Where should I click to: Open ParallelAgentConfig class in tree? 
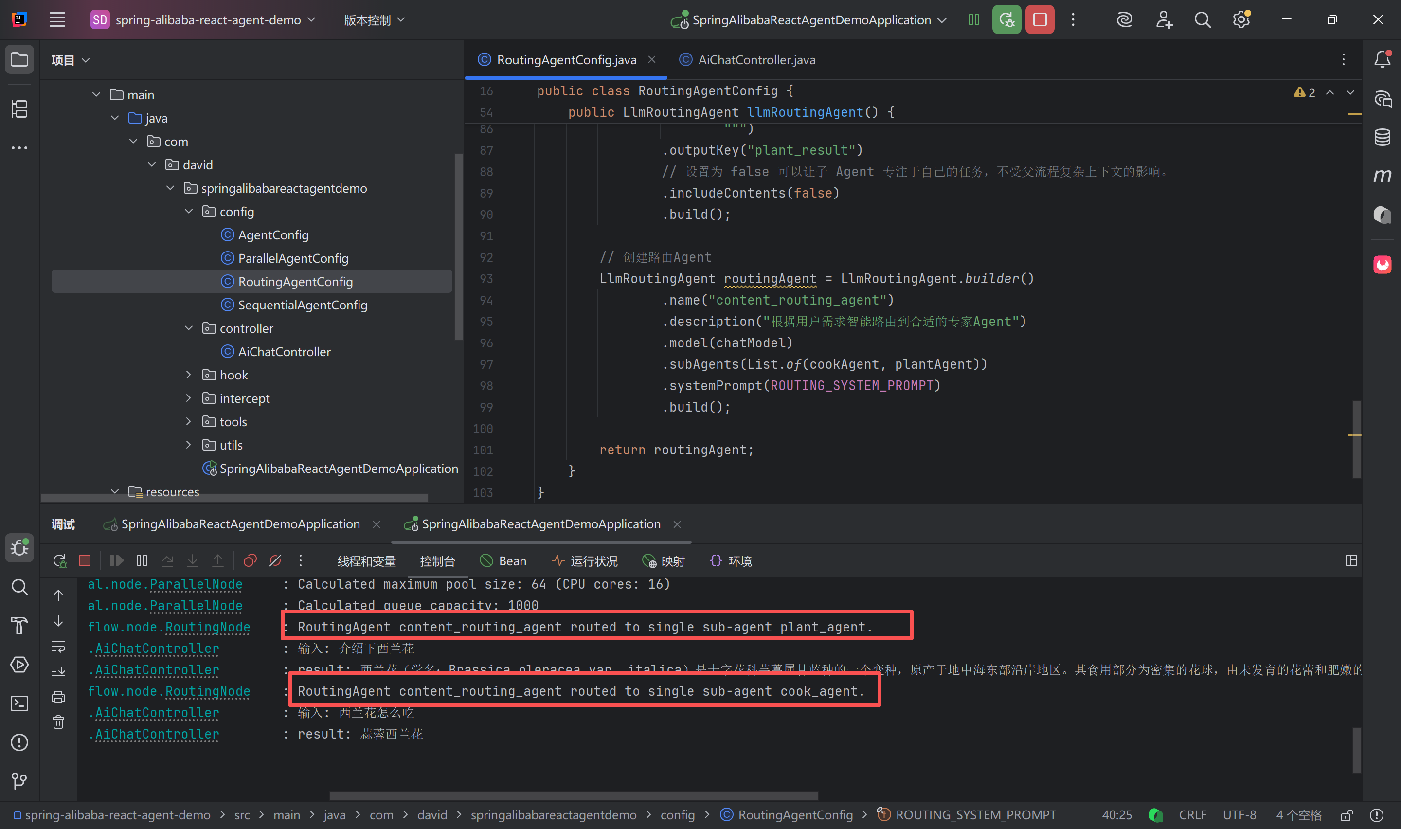293,258
